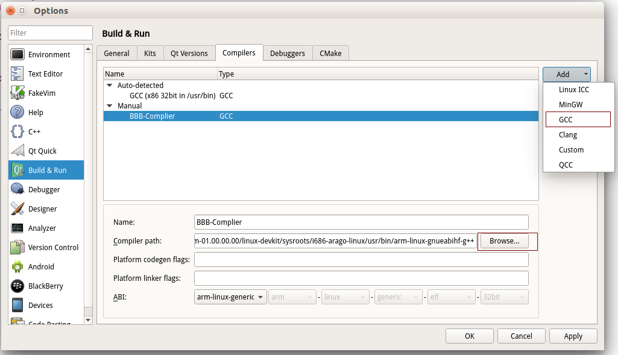618x355 pixels.
Task: Open the Android robot icon
Action: 17,267
